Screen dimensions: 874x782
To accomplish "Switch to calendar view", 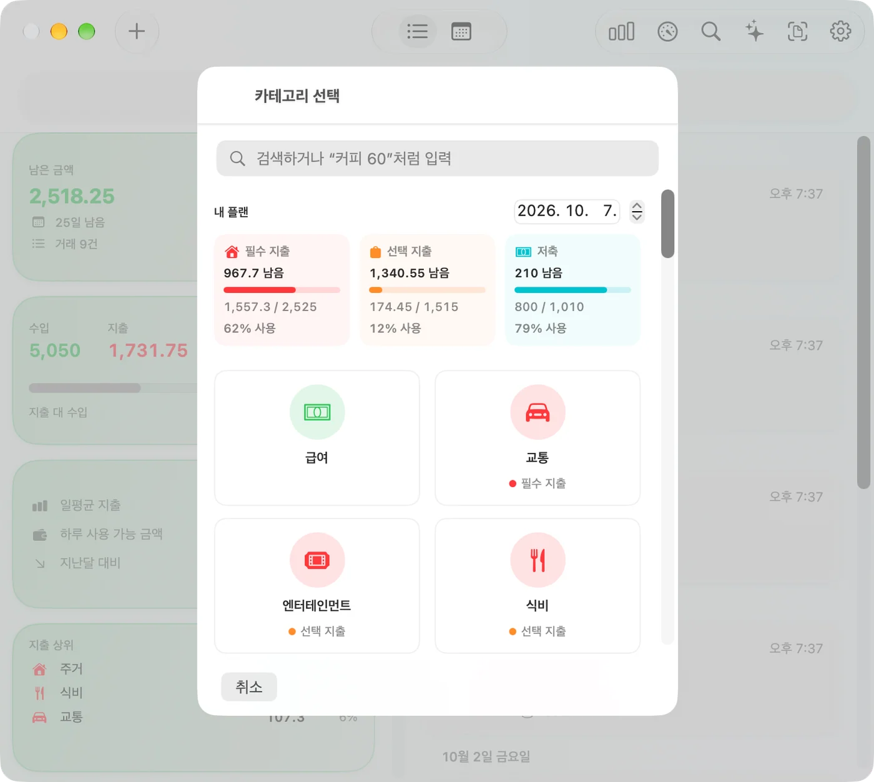I will tap(461, 31).
